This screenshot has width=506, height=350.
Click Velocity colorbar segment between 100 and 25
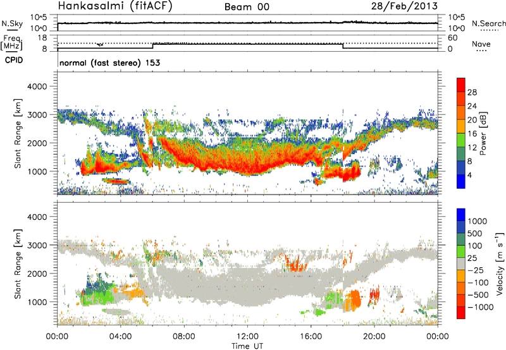[x=461, y=251]
